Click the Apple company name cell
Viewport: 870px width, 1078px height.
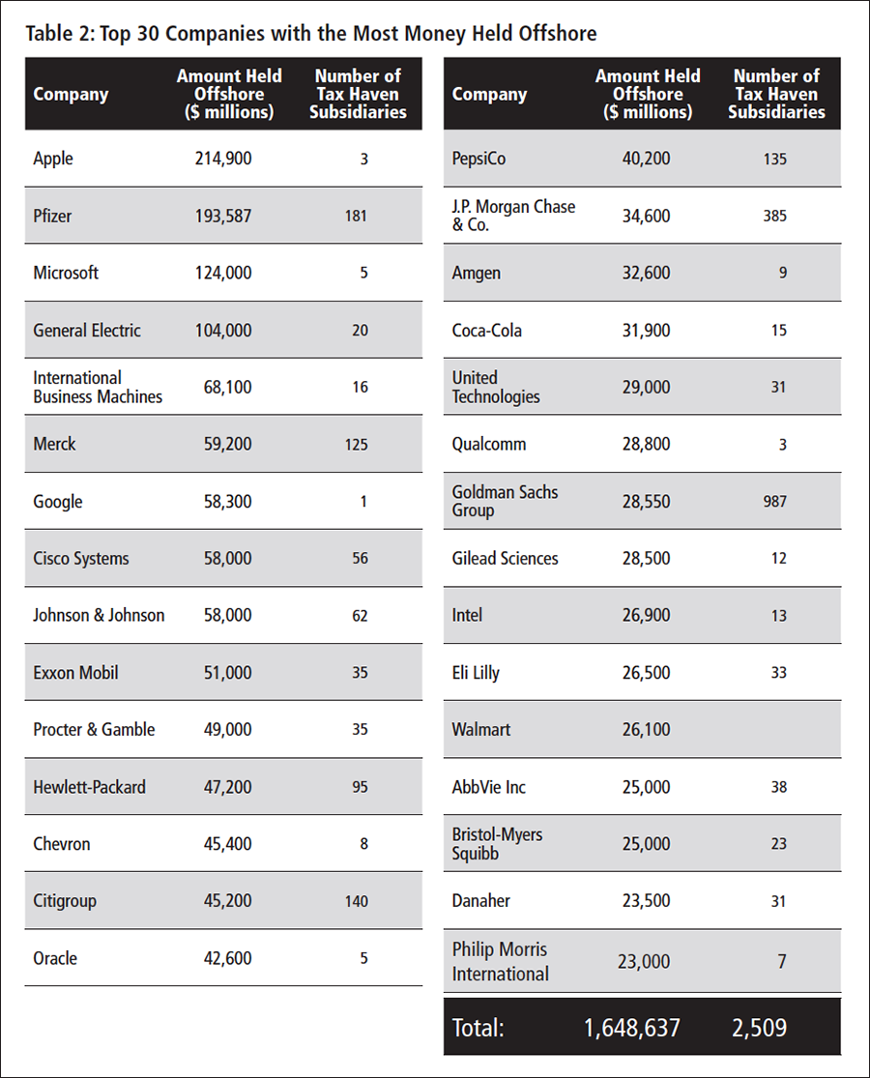[x=53, y=159]
